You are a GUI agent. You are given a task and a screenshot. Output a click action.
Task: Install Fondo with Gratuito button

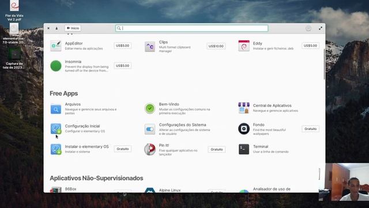(310, 129)
